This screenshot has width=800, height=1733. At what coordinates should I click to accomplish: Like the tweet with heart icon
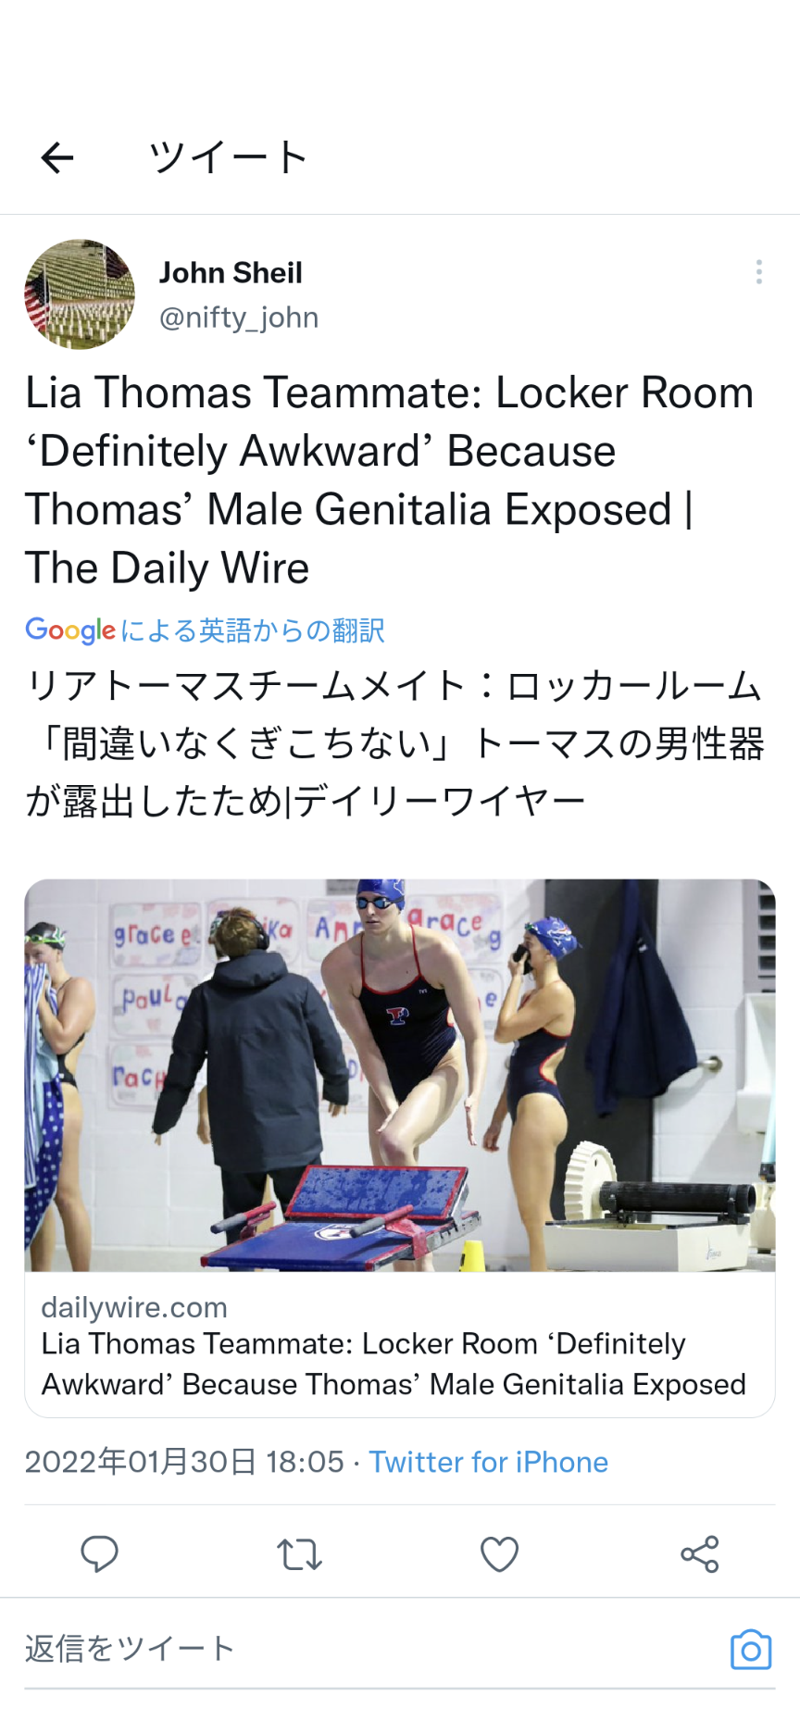499,1554
